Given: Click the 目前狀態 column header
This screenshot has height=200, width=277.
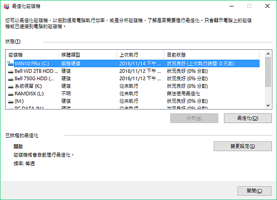Looking at the screenshot, I should click(x=212, y=55).
